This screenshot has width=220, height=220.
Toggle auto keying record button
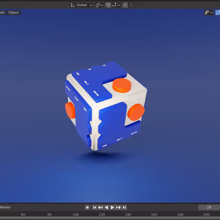point(87,207)
